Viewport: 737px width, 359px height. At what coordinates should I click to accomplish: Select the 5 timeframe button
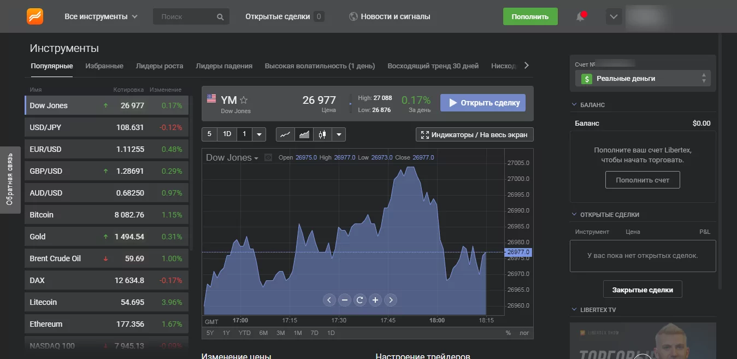(x=209, y=134)
